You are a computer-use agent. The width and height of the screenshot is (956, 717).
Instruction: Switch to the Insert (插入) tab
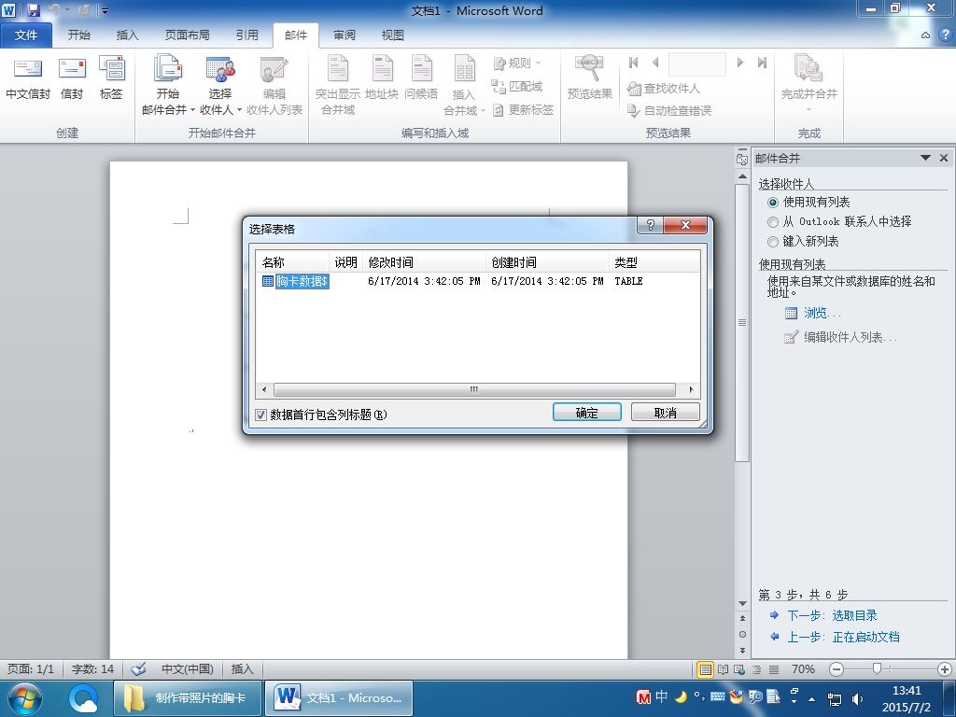coord(127,35)
